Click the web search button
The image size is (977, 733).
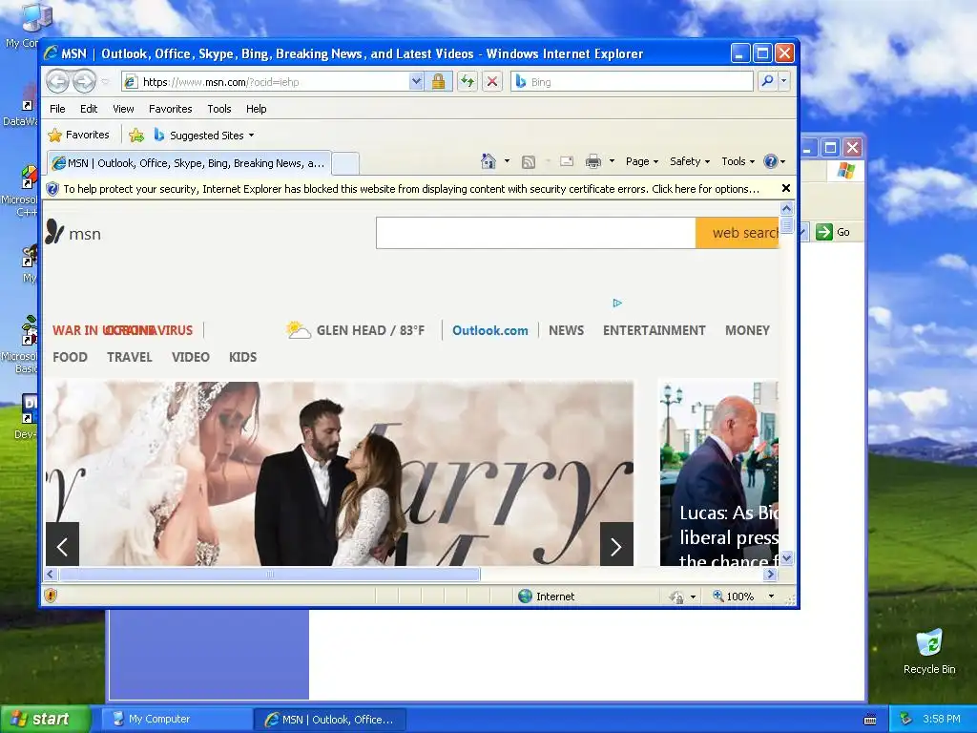point(738,233)
